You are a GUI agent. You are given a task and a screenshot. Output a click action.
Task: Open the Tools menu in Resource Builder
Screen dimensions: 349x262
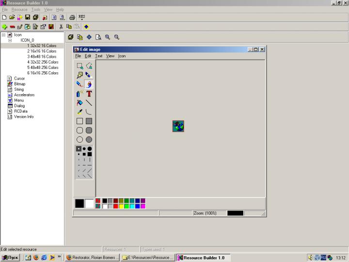(36, 10)
